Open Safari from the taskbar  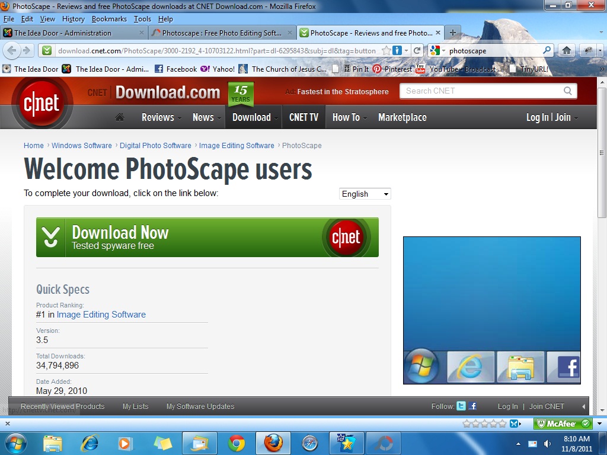coord(309,443)
